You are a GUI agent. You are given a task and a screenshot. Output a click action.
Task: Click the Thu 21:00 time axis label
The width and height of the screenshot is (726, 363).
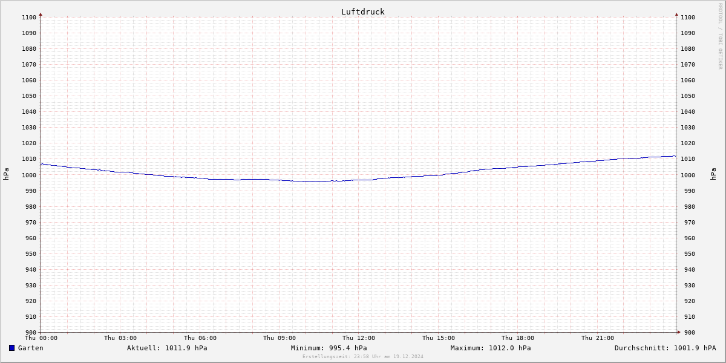[598, 338]
